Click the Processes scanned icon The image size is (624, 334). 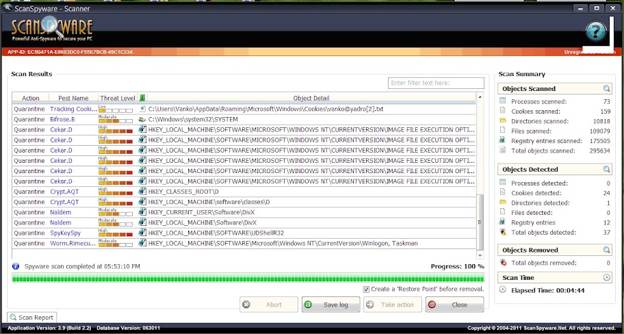coord(503,101)
